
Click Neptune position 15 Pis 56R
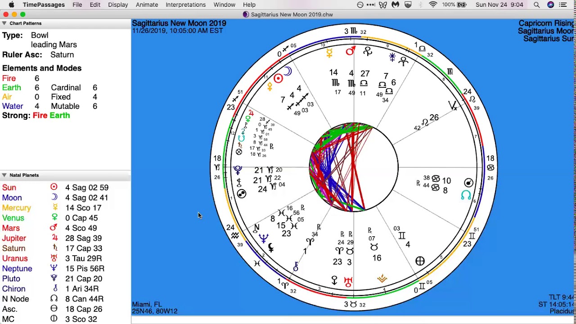click(85, 268)
